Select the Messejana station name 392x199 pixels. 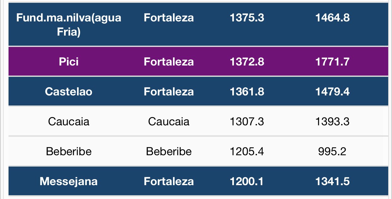click(68, 181)
